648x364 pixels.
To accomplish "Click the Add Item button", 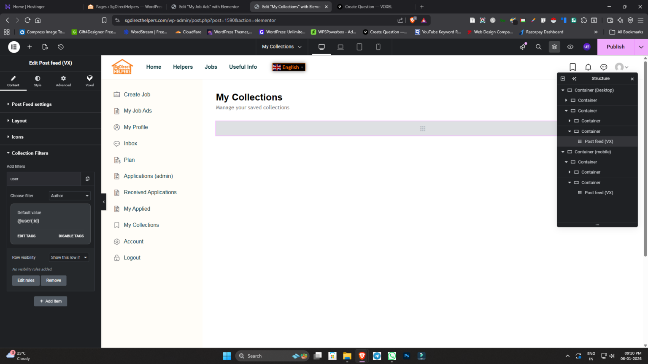I will (51, 301).
